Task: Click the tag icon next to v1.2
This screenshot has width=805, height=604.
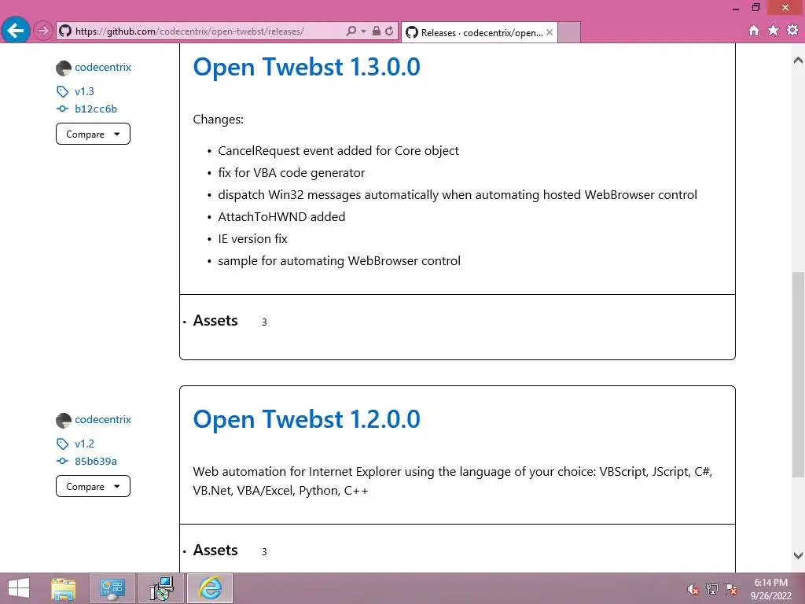Action: click(62, 444)
